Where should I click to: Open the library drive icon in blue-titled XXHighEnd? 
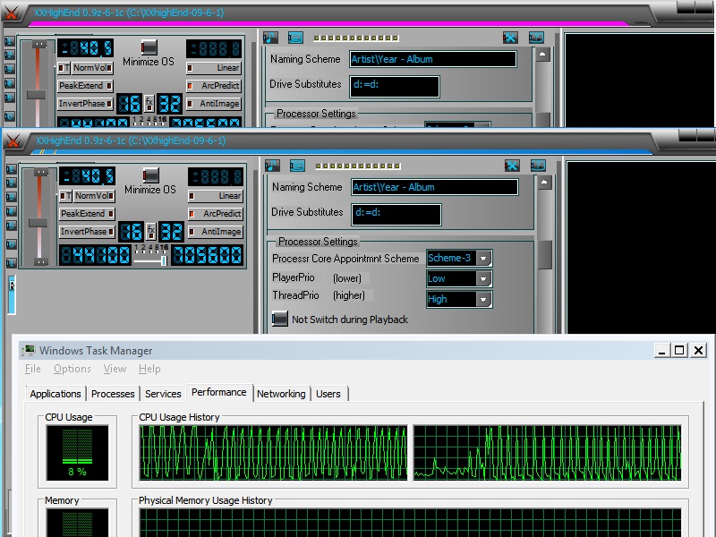[297, 166]
